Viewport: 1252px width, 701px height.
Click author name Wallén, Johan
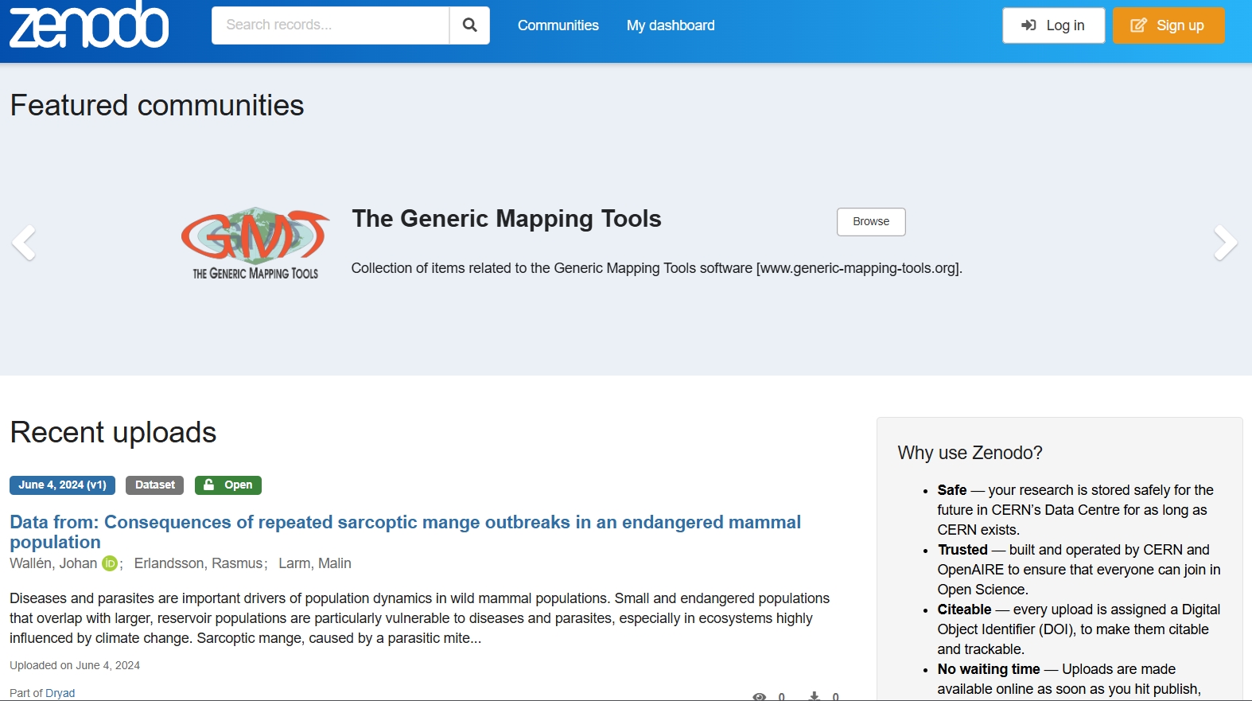point(53,563)
